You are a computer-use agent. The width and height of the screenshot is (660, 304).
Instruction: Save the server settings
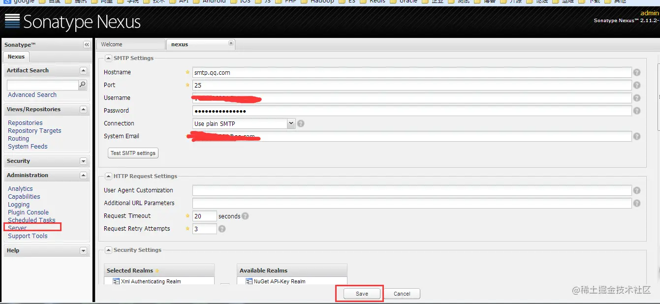point(362,294)
